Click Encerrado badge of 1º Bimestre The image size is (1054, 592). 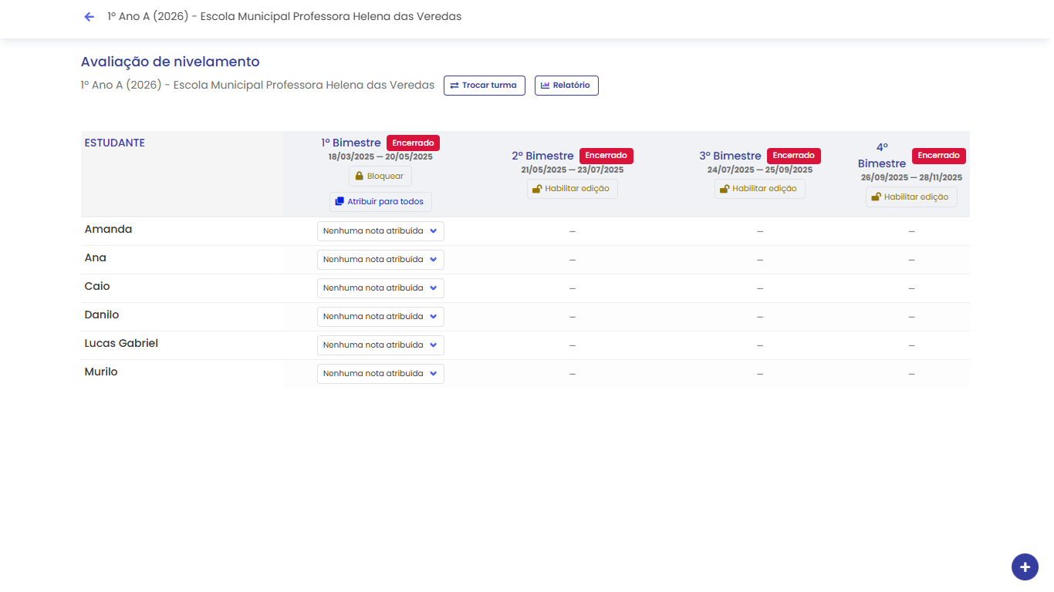pyautogui.click(x=413, y=143)
